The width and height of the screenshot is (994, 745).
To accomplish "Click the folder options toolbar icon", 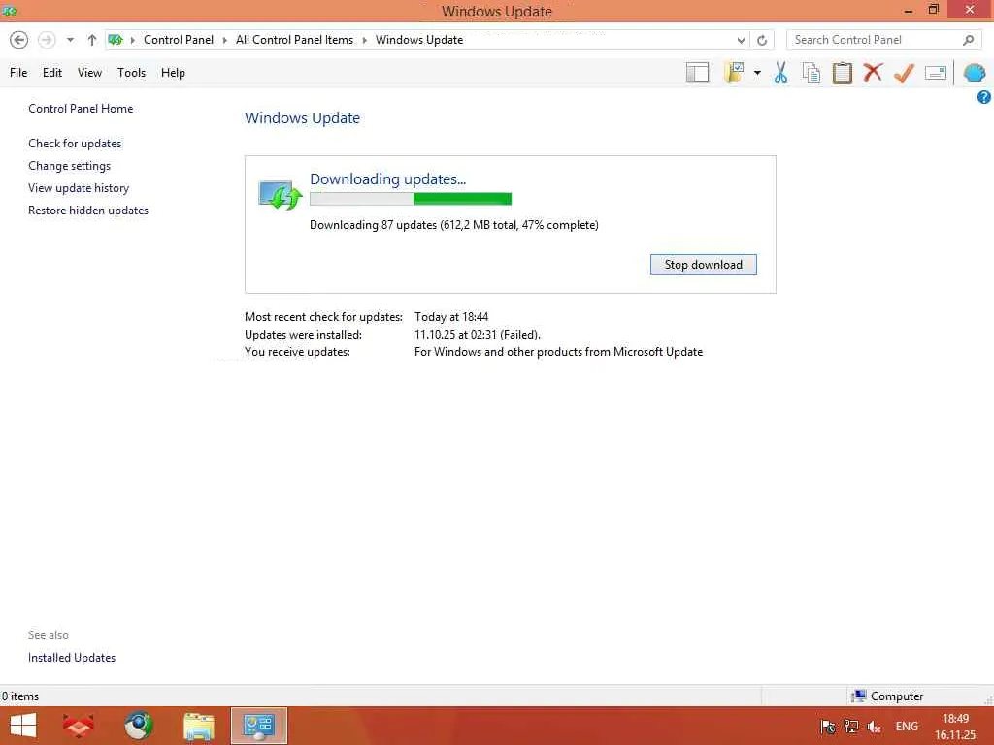I will click(x=734, y=72).
